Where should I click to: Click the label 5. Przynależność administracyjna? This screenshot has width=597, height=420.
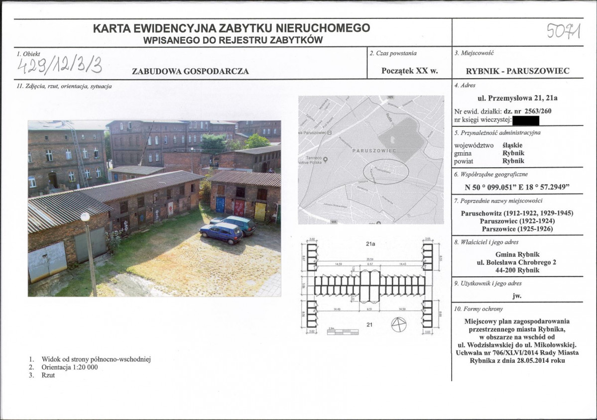497,133
